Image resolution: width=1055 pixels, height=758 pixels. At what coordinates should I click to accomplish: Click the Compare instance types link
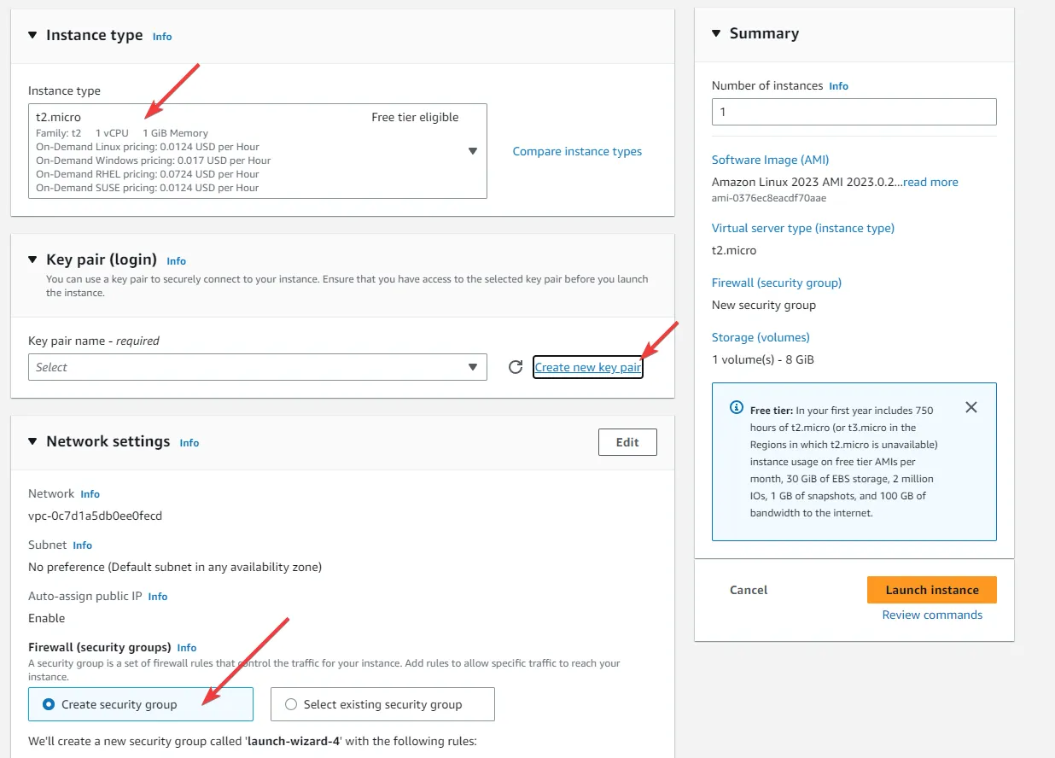pyautogui.click(x=577, y=151)
